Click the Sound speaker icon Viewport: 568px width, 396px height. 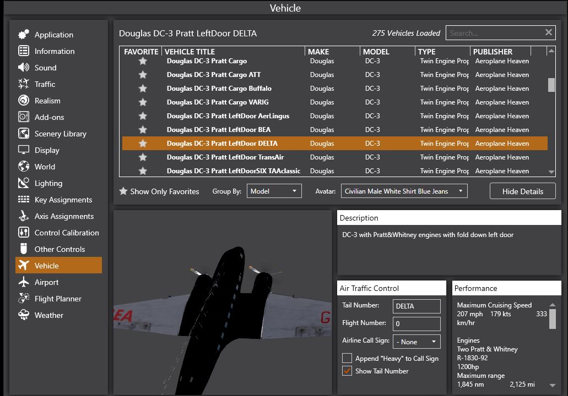24,67
